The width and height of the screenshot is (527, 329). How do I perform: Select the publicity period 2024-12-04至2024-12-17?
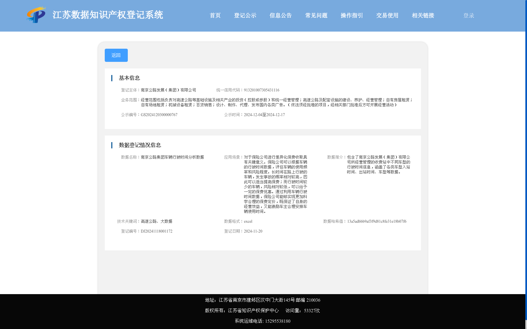tap(264, 115)
